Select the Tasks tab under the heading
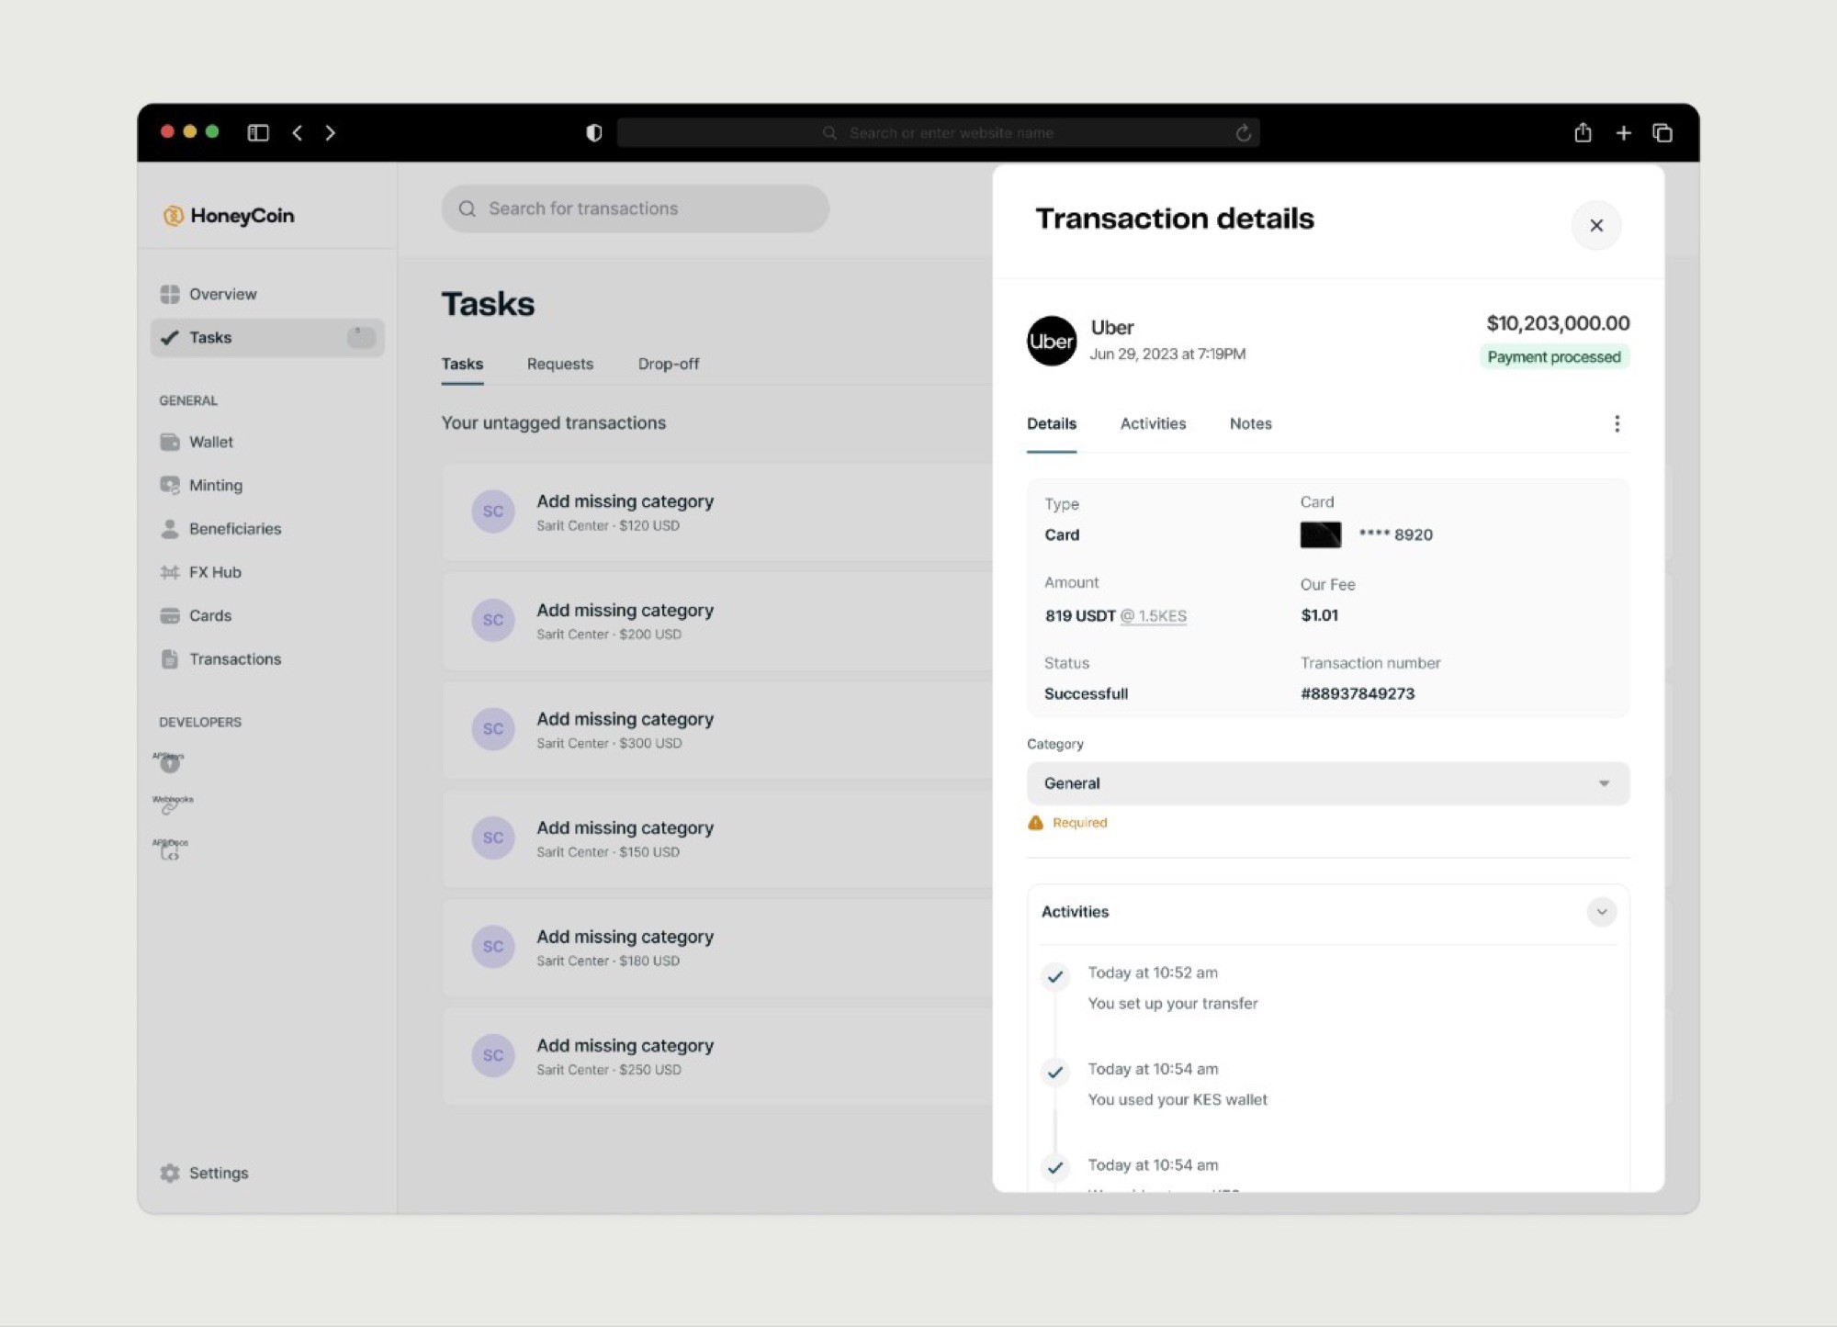 462,364
